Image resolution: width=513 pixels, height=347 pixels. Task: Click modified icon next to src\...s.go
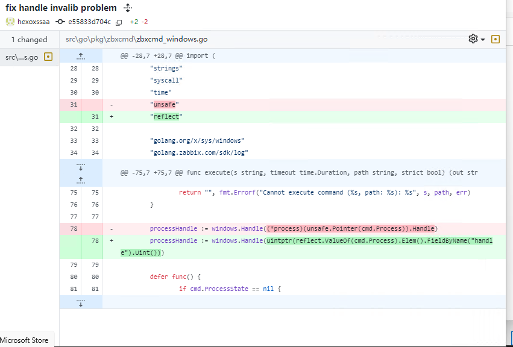(x=49, y=57)
